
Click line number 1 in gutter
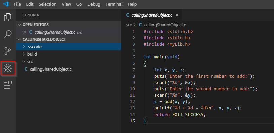click(x=134, y=32)
